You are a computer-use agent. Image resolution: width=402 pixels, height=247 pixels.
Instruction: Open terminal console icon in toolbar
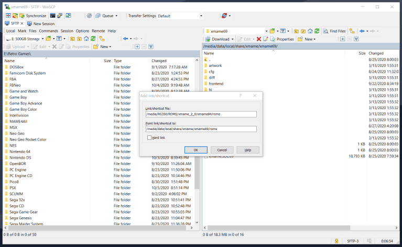click(53, 16)
